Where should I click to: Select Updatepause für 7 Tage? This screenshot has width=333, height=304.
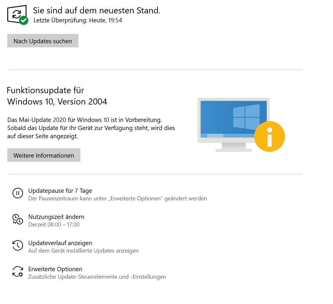60,191
